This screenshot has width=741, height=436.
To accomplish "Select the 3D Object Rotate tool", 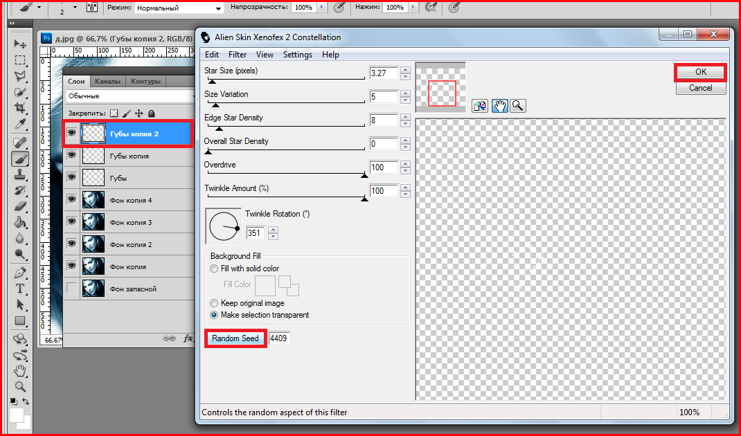I will [20, 339].
